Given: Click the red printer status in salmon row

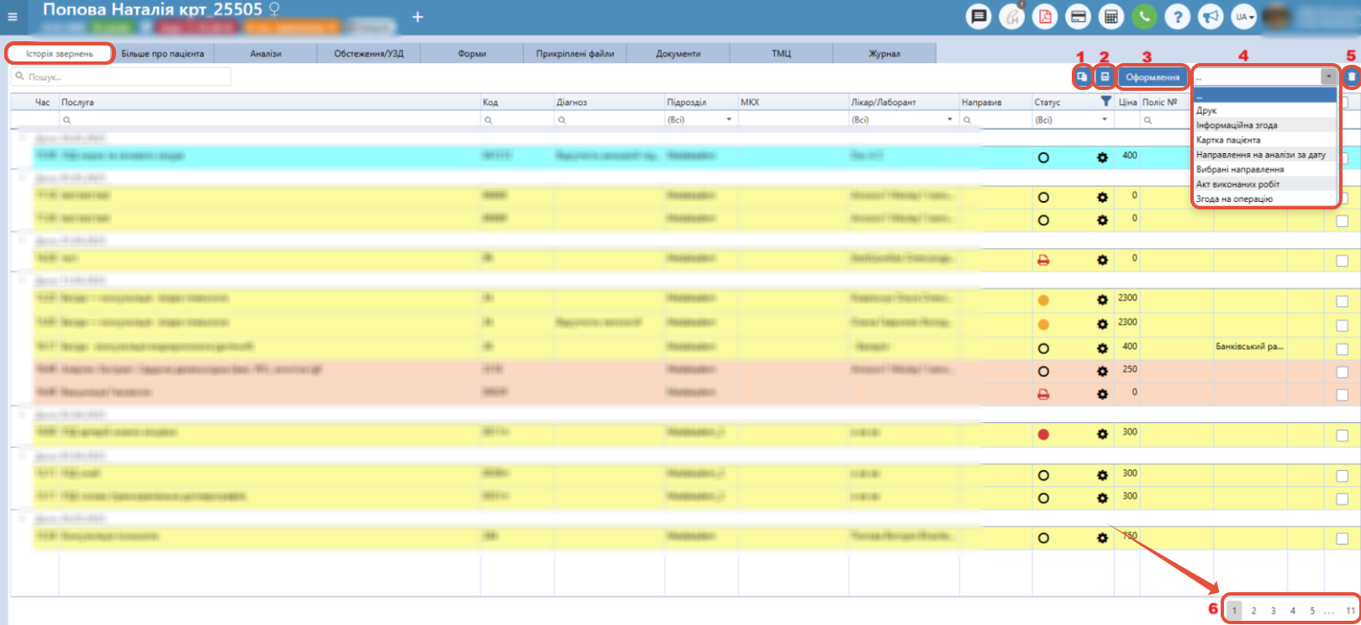Looking at the screenshot, I should coord(1043,394).
